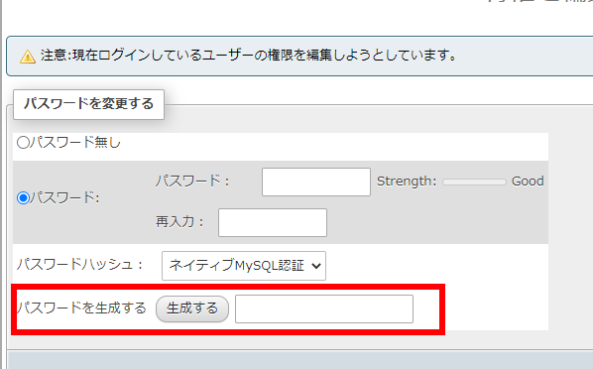Open the パスワードハッシュ dropdown
This screenshot has width=593, height=369.
pyautogui.click(x=244, y=266)
